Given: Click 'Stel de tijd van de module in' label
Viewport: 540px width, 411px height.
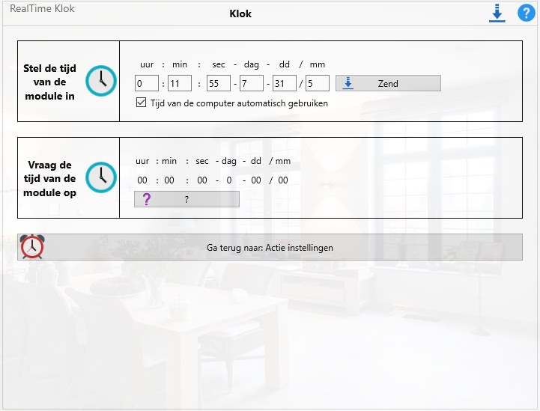Looking at the screenshot, I should 50,82.
